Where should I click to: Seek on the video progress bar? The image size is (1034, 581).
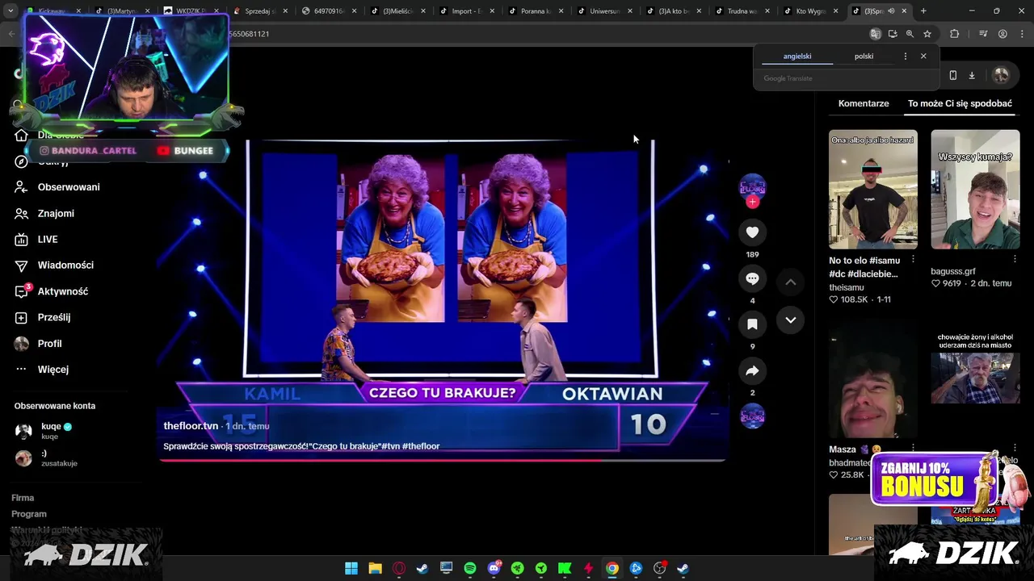tap(443, 460)
